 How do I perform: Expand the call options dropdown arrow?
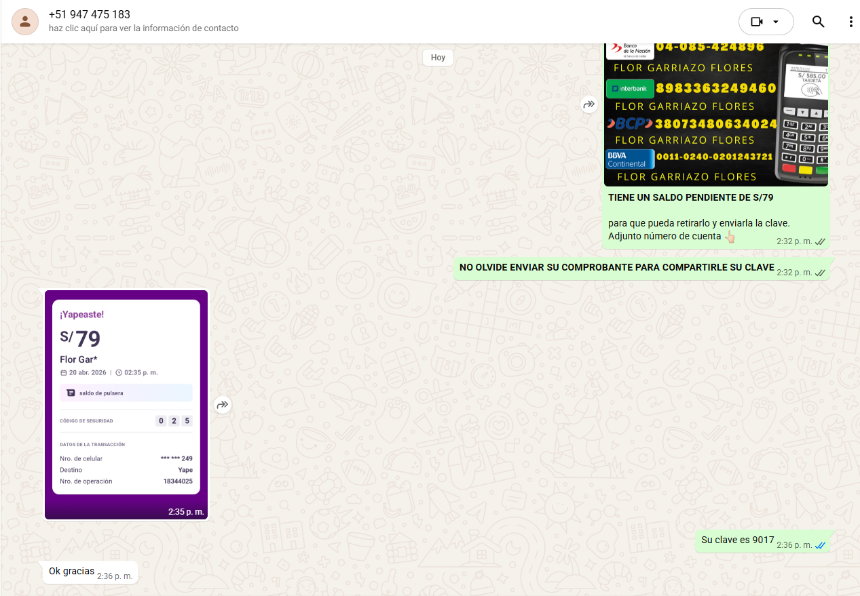pyautogui.click(x=776, y=22)
